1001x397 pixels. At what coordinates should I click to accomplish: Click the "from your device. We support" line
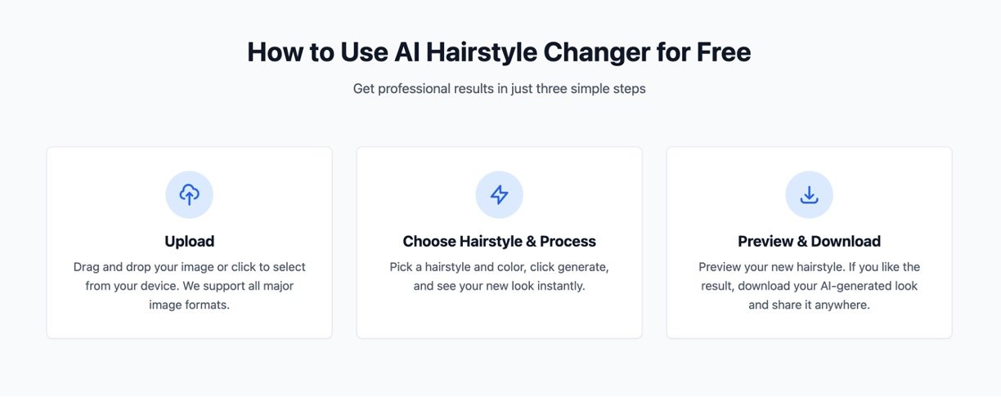tap(189, 286)
